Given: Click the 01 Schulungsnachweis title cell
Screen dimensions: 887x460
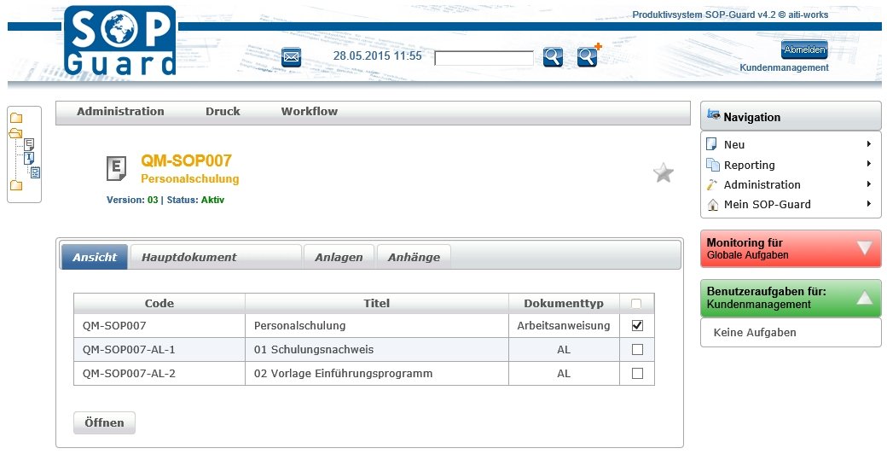Looking at the screenshot, I should click(x=377, y=350).
